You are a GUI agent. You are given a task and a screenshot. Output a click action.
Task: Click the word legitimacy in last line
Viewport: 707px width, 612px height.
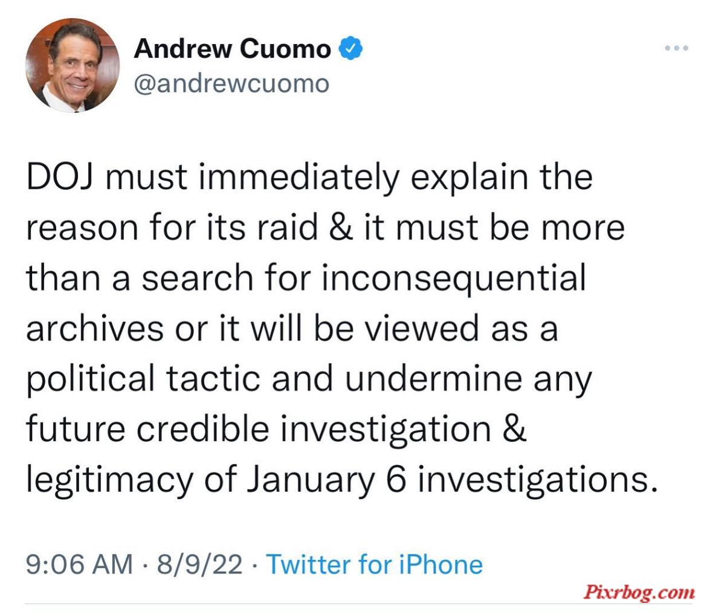[x=109, y=480]
